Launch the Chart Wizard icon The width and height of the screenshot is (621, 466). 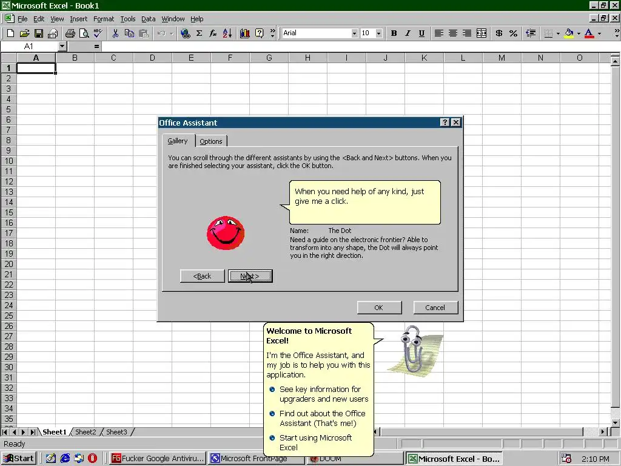pyautogui.click(x=245, y=33)
